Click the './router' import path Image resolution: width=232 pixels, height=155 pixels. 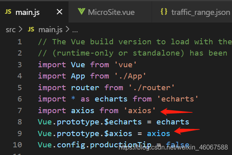152,88
